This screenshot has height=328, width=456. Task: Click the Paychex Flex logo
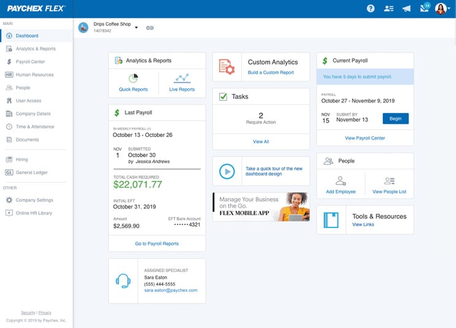(36, 9)
